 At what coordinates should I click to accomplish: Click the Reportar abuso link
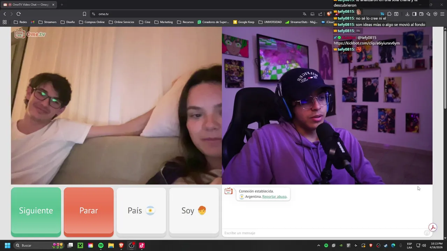(x=274, y=197)
